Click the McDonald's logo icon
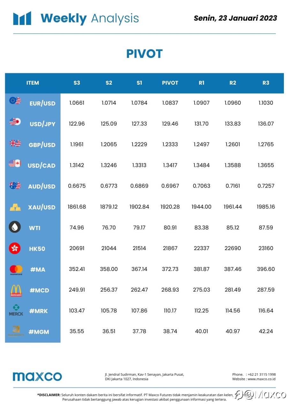The height and width of the screenshot is (409, 289). pos(16,290)
